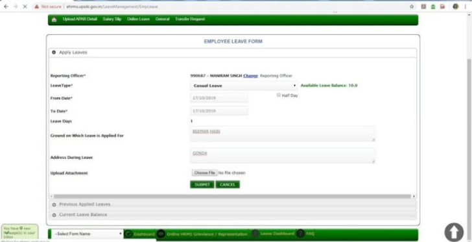Click Choose File button
The height and width of the screenshot is (242, 472).
[x=204, y=173]
